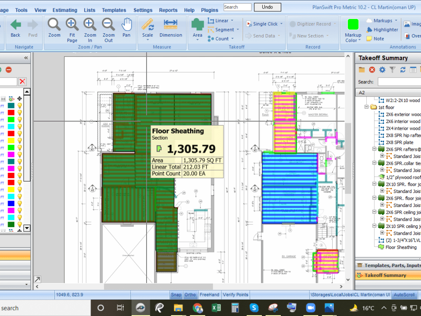Activate the Zoom In tool
This screenshot has height=316, width=421.
[x=90, y=30]
